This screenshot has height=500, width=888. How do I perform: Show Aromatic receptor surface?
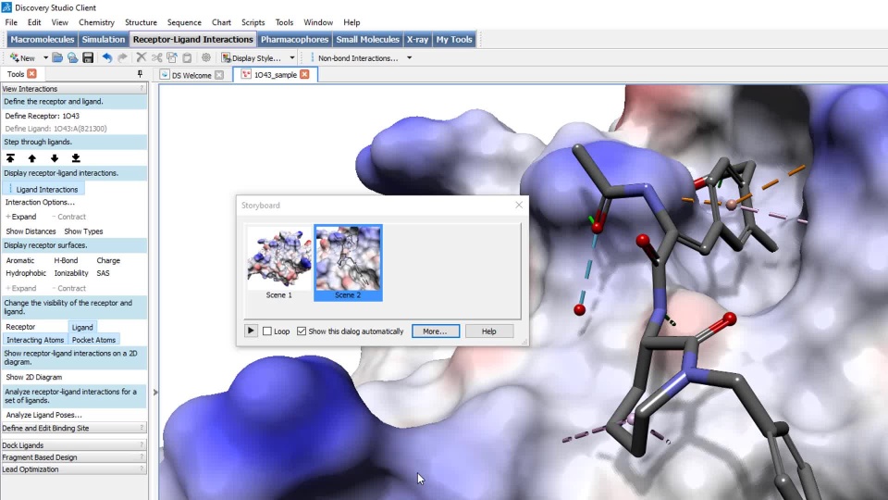(x=19, y=260)
